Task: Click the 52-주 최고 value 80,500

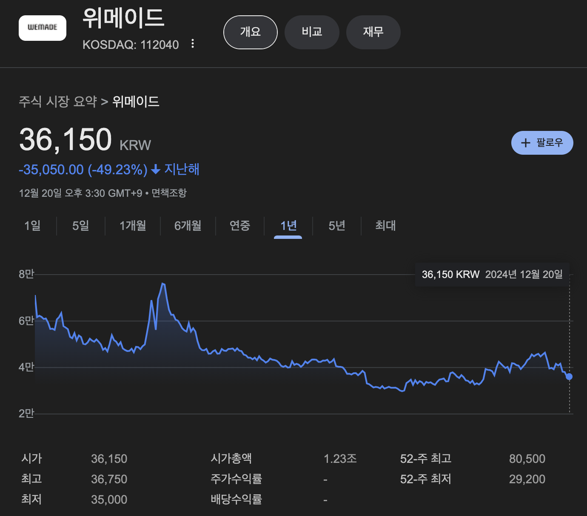Action: (527, 459)
